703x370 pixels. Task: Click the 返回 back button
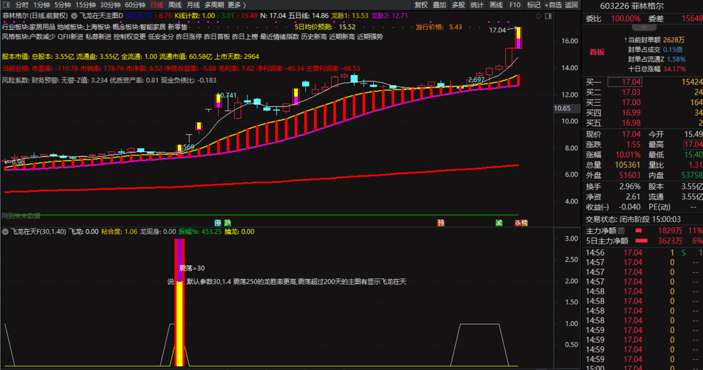571,5
